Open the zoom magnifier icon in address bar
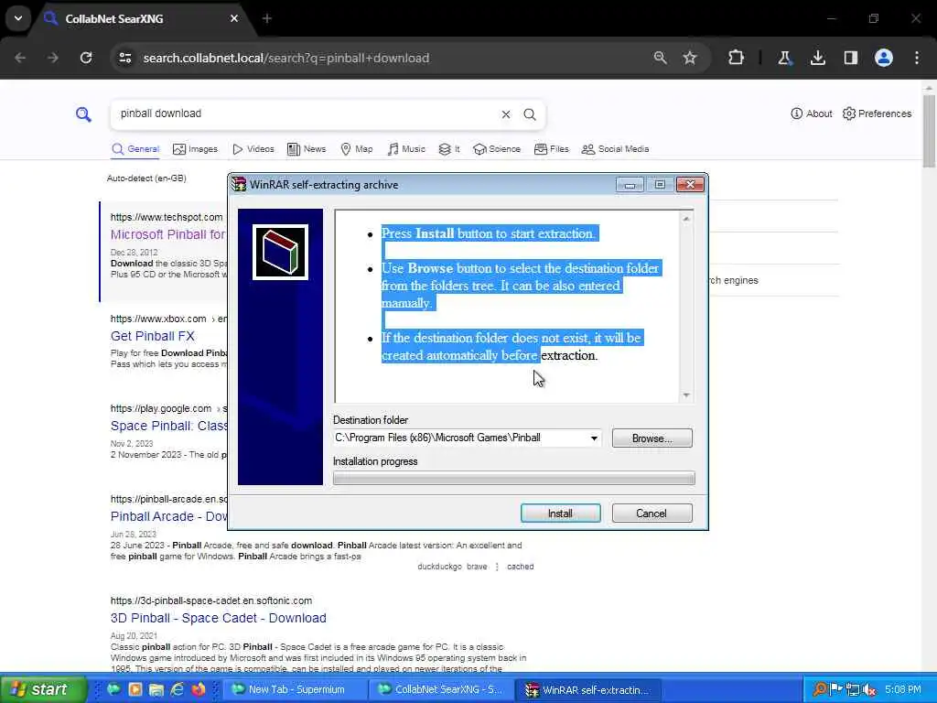The image size is (937, 703). coord(660,58)
